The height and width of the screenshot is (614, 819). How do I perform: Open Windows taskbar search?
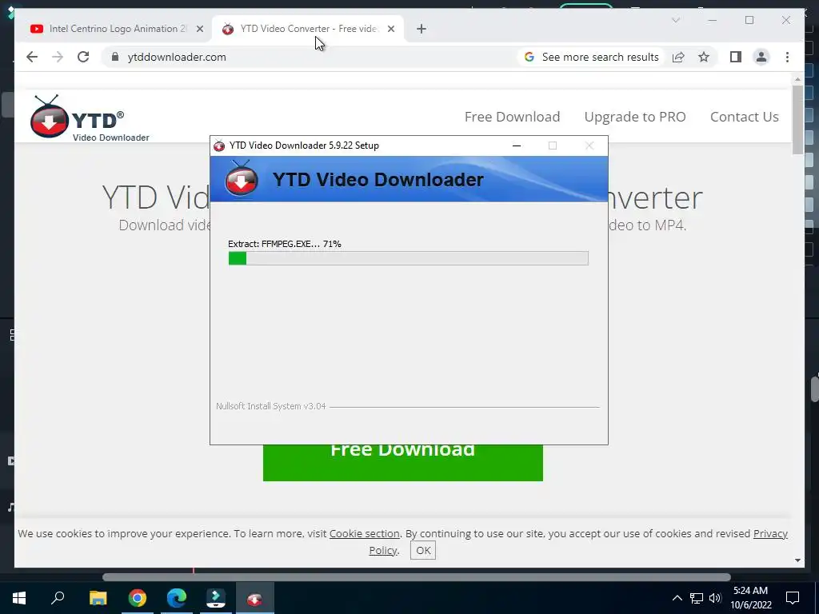pos(58,598)
